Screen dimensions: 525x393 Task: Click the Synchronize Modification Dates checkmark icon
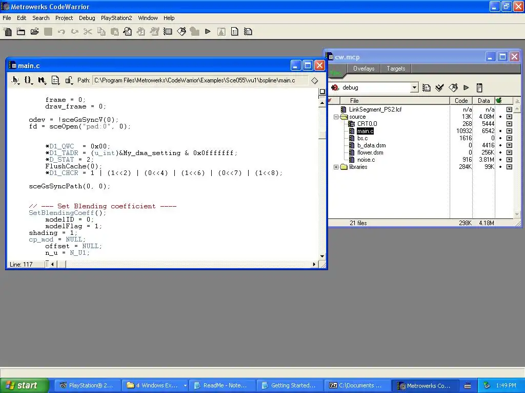[439, 88]
